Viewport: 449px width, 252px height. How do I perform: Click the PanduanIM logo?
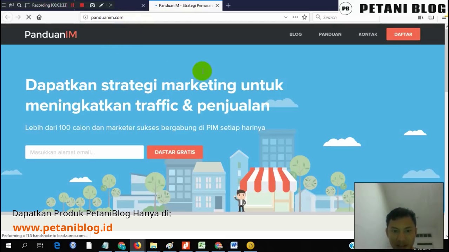51,34
